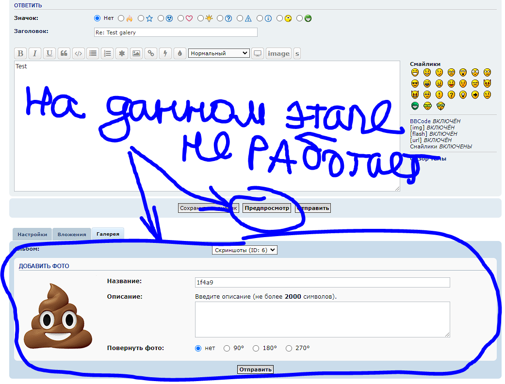The image size is (505, 384).
Task: Switch to the 'Настройки' tab
Action: click(33, 234)
